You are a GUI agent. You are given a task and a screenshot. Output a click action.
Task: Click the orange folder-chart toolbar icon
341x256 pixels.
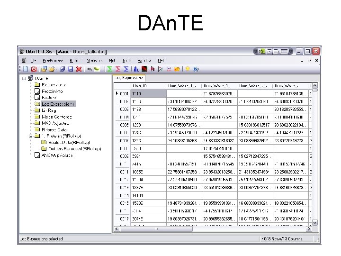[177, 69]
